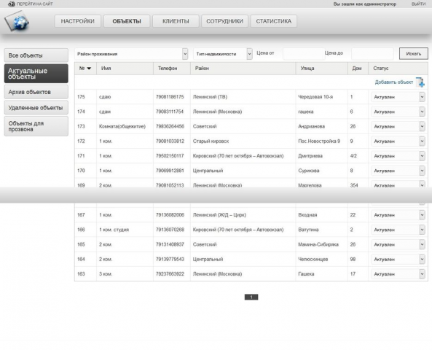The height and width of the screenshot is (350, 432).
Task: Click the site icon beside 'Перейти на сайт'
Action: coord(12,4)
